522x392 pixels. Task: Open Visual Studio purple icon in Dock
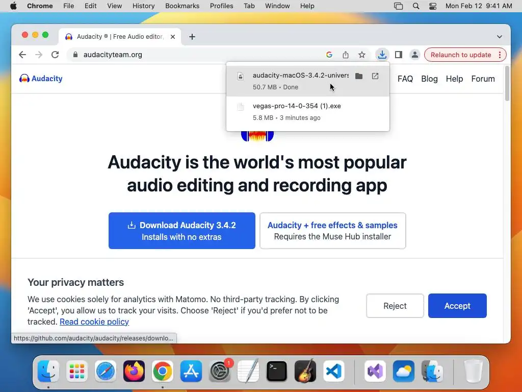[x=375, y=371]
